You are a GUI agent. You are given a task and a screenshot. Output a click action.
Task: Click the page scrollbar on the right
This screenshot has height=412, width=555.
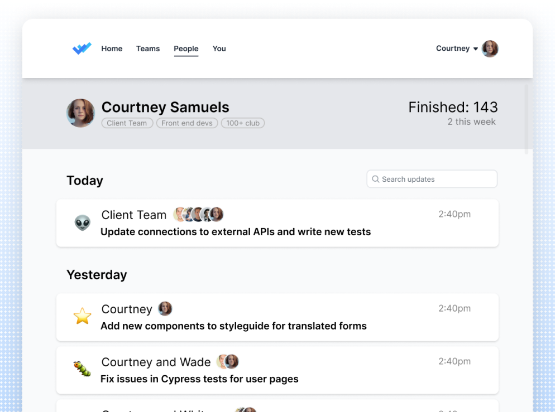527,117
